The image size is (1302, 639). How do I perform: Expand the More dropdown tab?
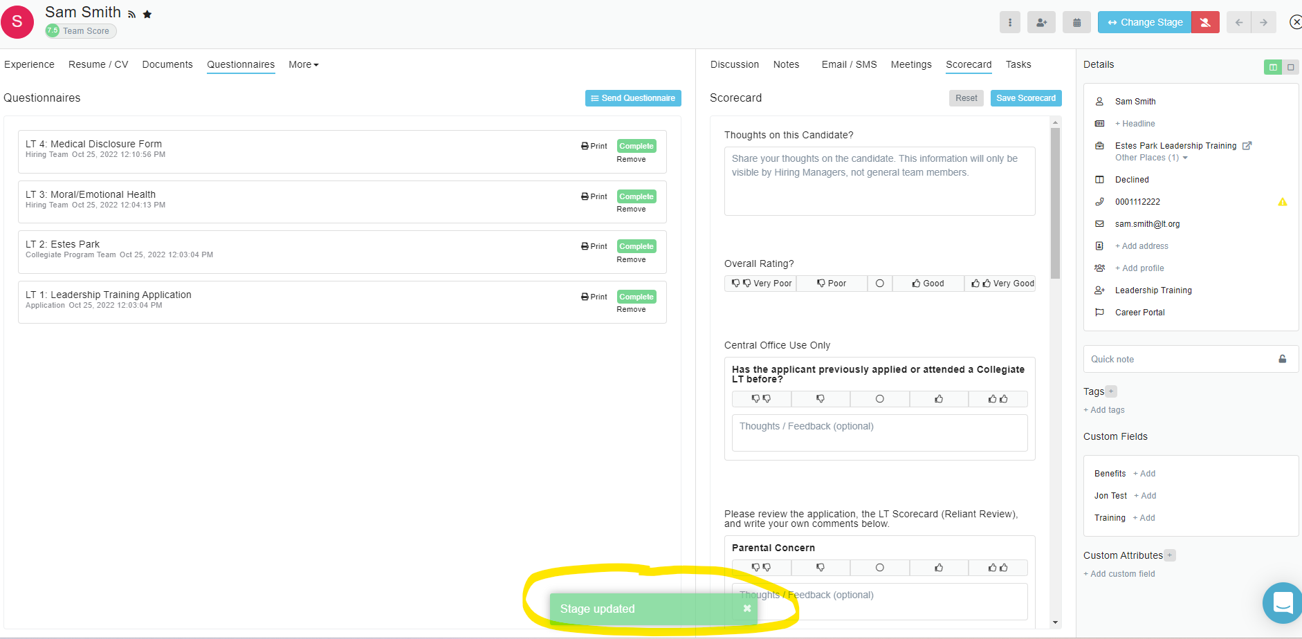click(x=303, y=64)
